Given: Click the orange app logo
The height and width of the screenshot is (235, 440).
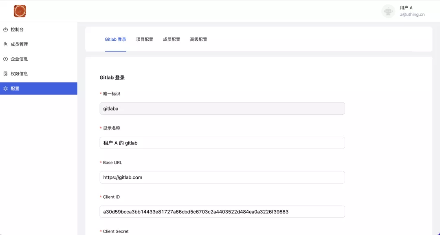Looking at the screenshot, I should pyautogui.click(x=20, y=11).
